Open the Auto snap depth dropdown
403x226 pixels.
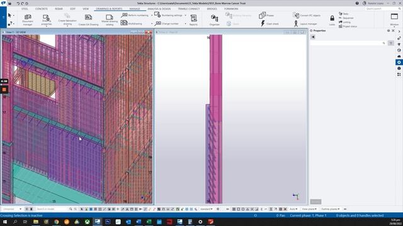[x=293, y=209]
